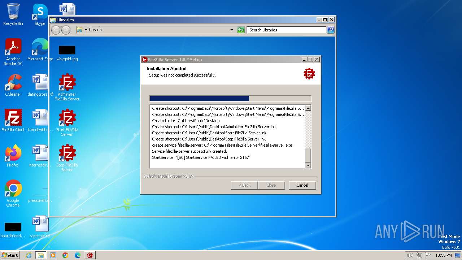Click the install progress bar
Viewport: 462px width, 260px height.
[x=230, y=99]
